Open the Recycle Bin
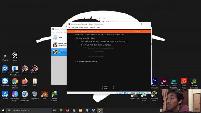This screenshot has height=113, width=201. coord(35,95)
